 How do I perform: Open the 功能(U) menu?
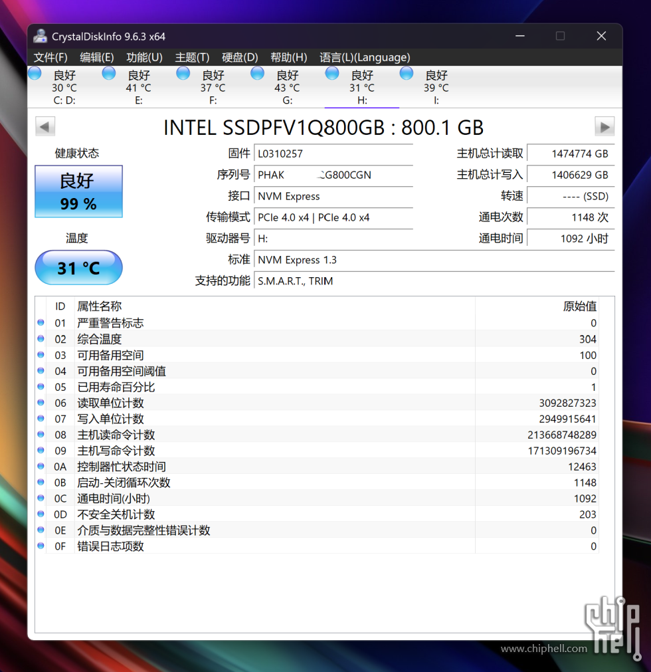coord(144,57)
